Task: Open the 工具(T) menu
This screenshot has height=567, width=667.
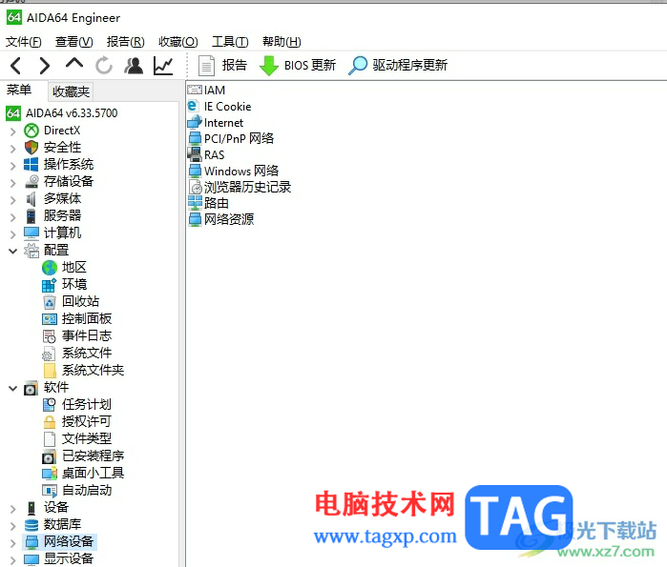Action: point(230,42)
